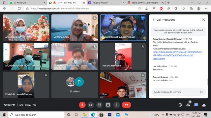Open Photoshop from the Windows taskbar

pyautogui.click(x=110, y=115)
